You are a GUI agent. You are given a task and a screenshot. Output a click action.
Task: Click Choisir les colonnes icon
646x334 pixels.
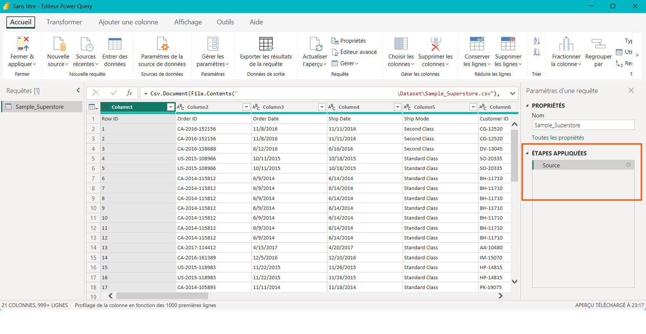point(401,44)
